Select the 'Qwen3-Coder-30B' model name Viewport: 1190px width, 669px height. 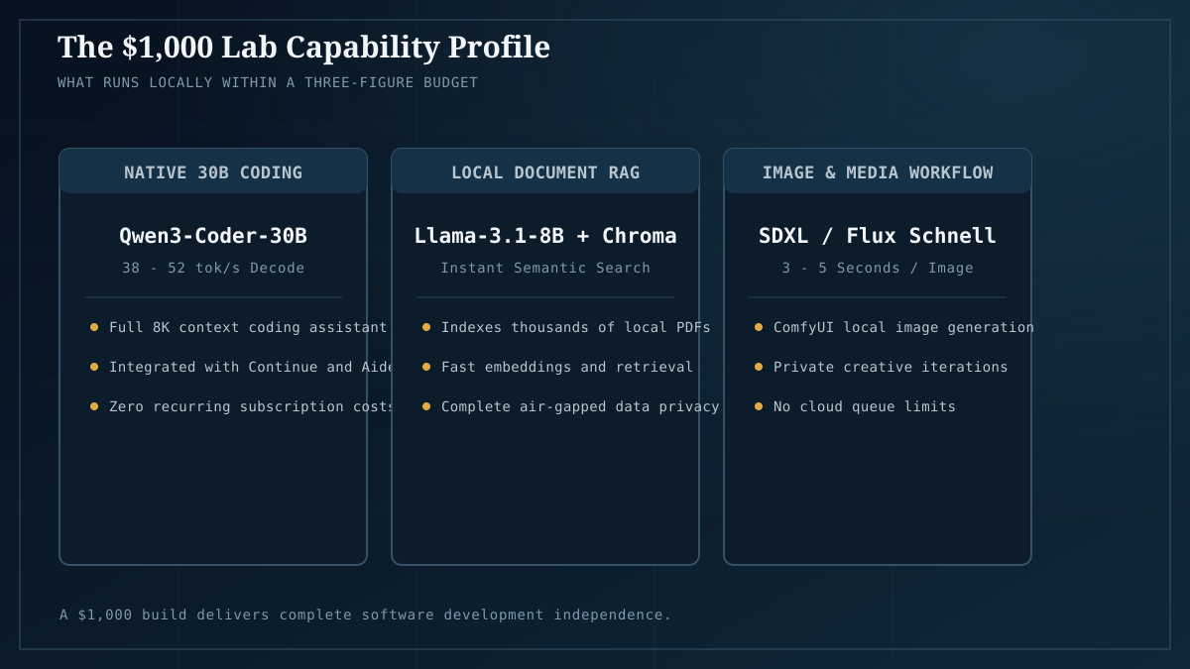pos(213,236)
